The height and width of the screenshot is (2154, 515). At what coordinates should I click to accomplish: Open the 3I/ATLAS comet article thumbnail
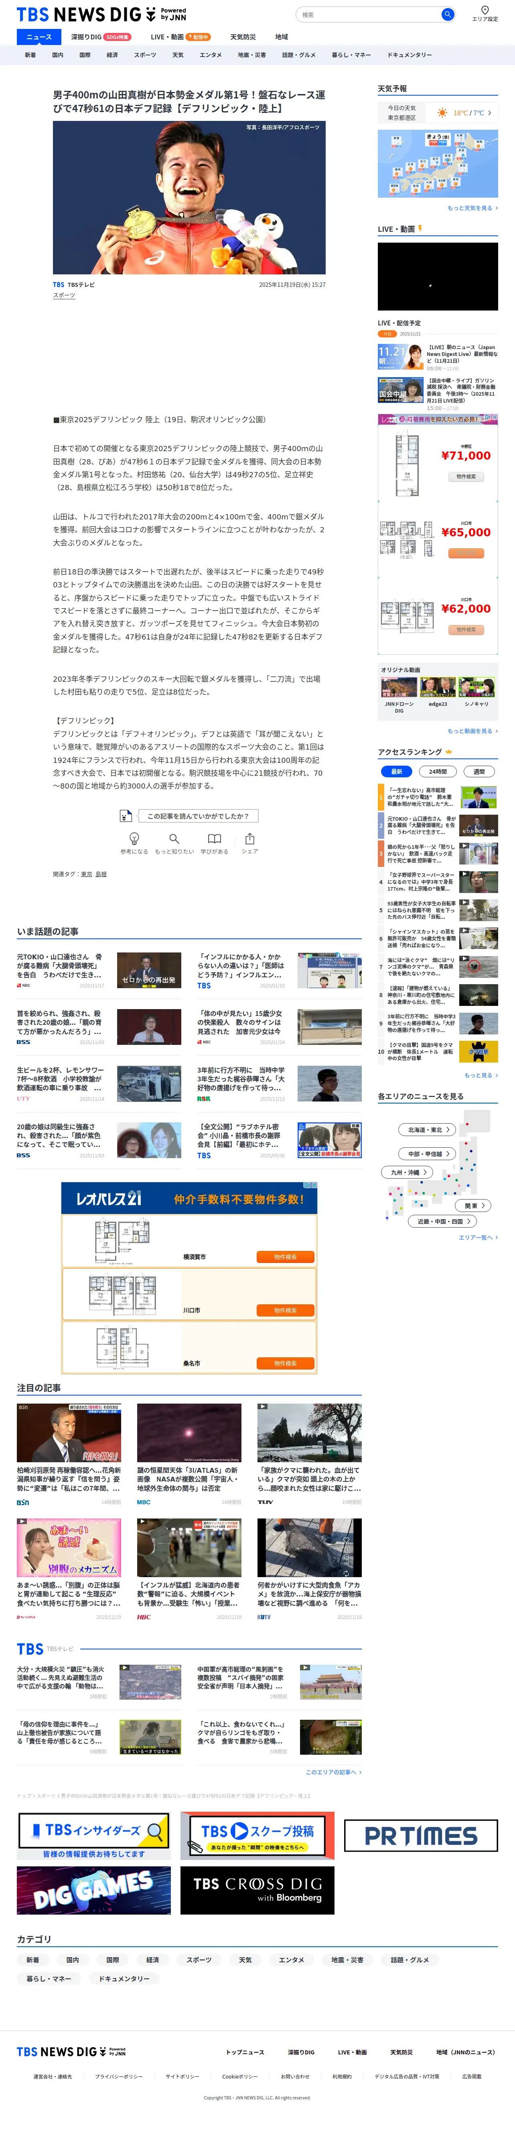point(189,1433)
